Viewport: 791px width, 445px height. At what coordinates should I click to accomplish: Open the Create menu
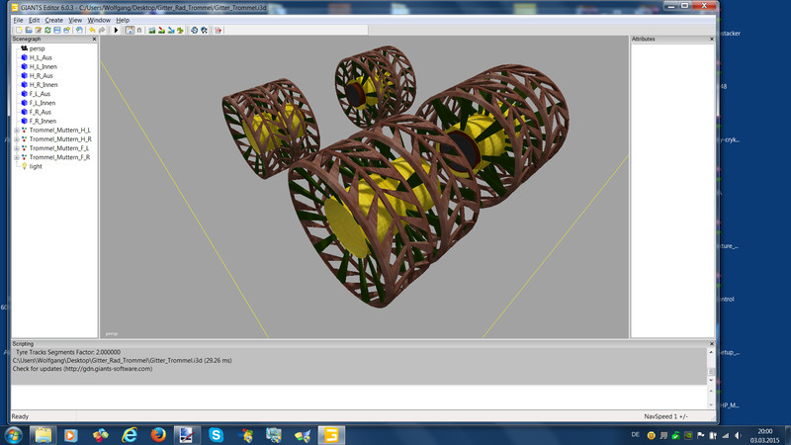(x=53, y=20)
